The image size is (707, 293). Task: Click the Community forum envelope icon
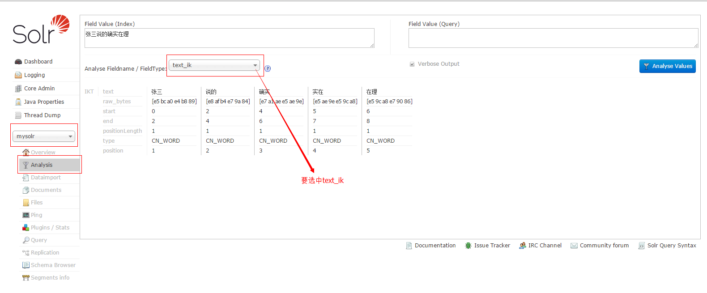[574, 246]
